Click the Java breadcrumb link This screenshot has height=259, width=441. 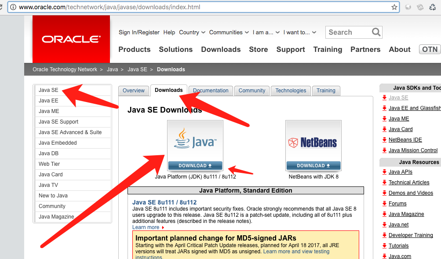pyautogui.click(x=112, y=69)
